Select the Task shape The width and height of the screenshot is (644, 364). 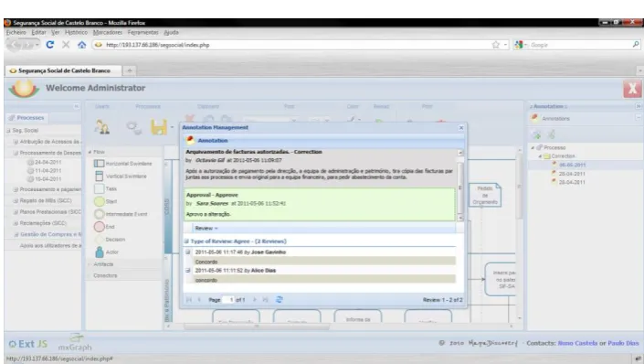coord(105,188)
